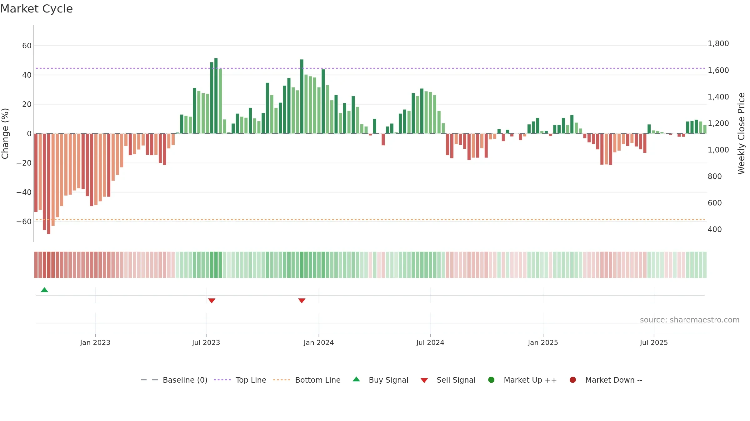Viewport: 750px width, 421px height.
Task: Click the Market Cycle chart title
Action: click(x=37, y=9)
